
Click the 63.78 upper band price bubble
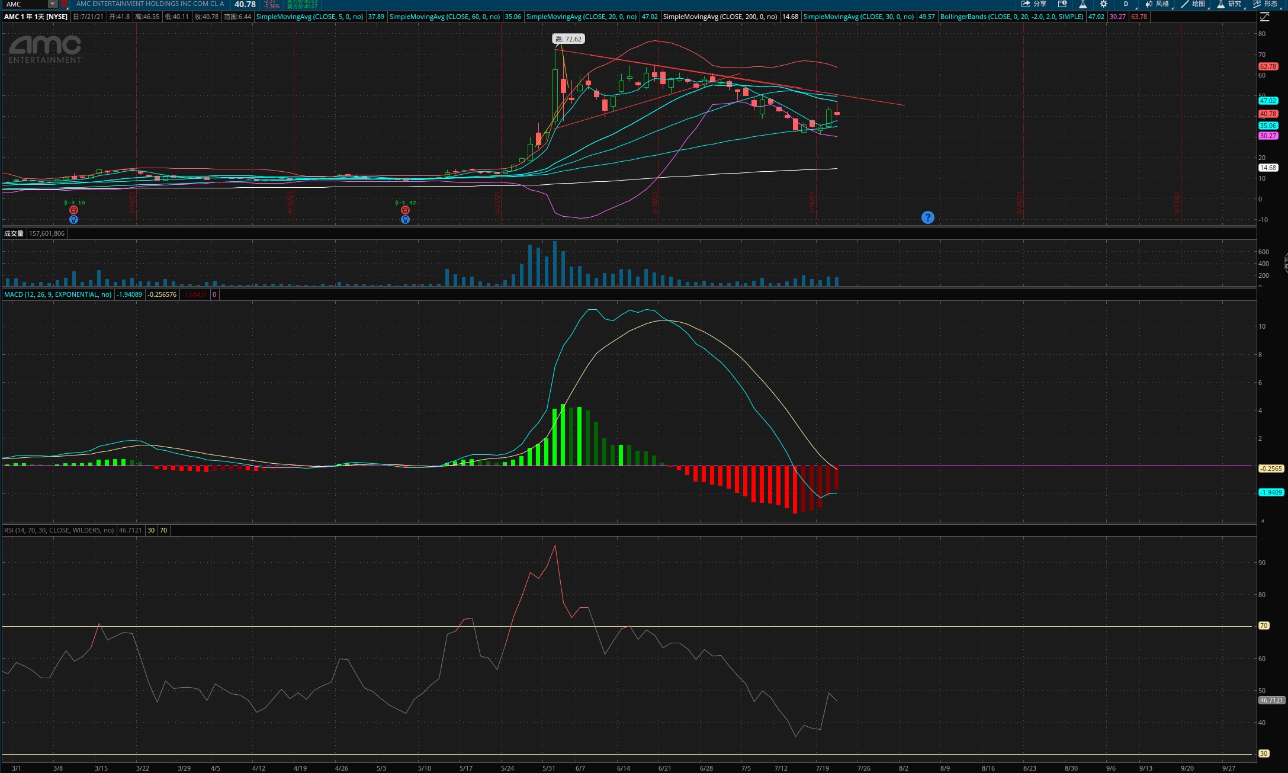[1268, 66]
